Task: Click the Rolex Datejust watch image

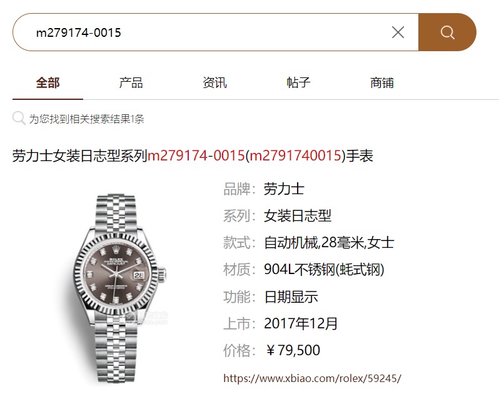Action: (116, 288)
